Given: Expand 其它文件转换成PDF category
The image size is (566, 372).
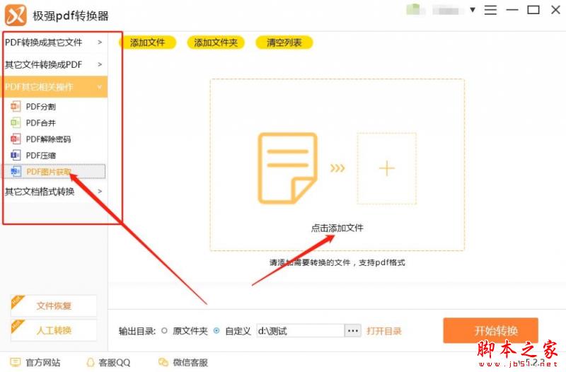Looking at the screenshot, I should pyautogui.click(x=54, y=64).
